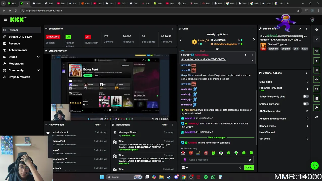
Task: Open Mod Actions Filter
Action: click(164, 125)
